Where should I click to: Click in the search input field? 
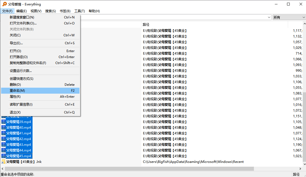[174, 17]
